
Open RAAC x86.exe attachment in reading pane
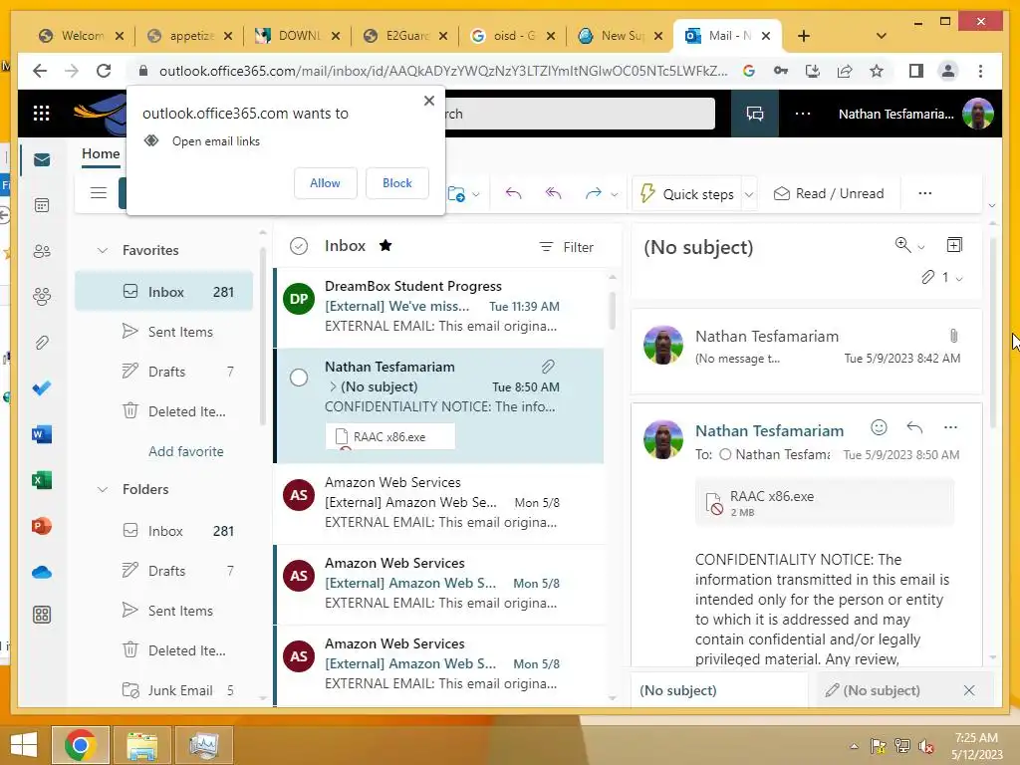824,503
